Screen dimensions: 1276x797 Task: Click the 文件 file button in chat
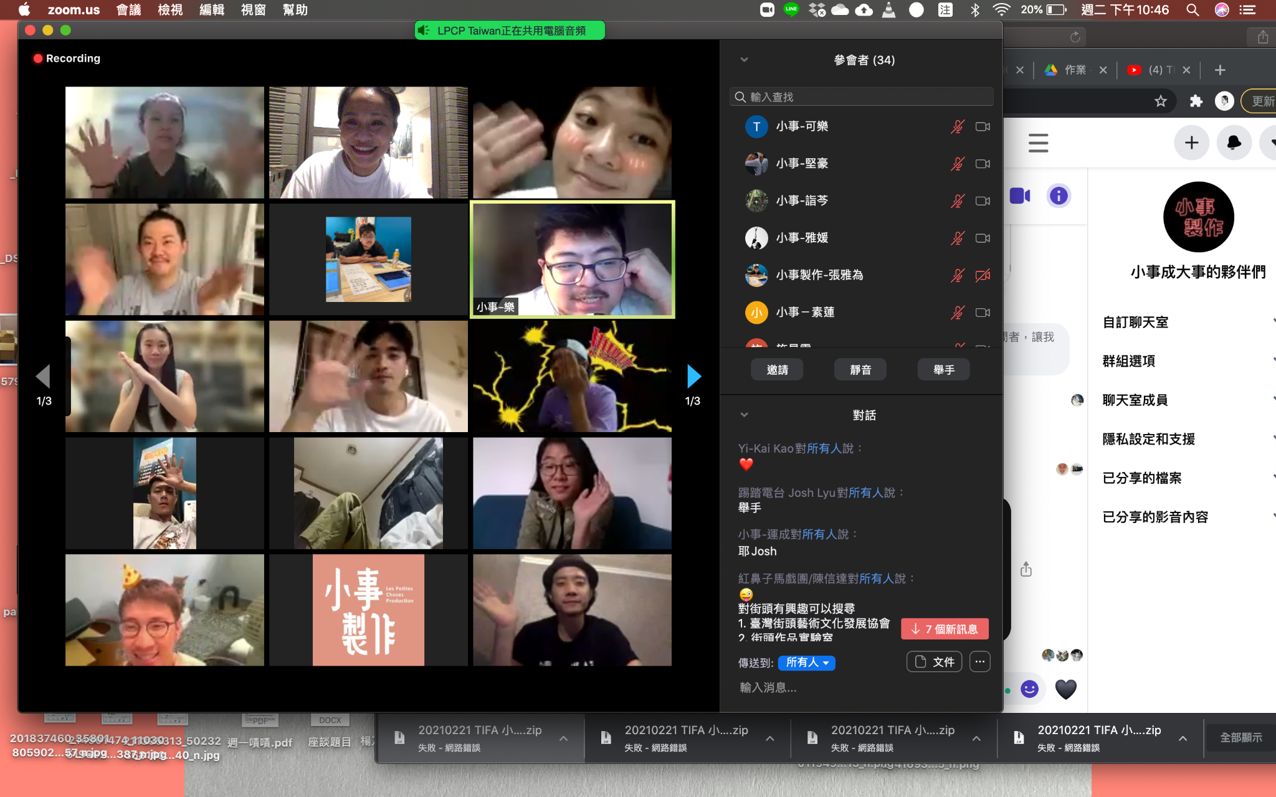935,662
